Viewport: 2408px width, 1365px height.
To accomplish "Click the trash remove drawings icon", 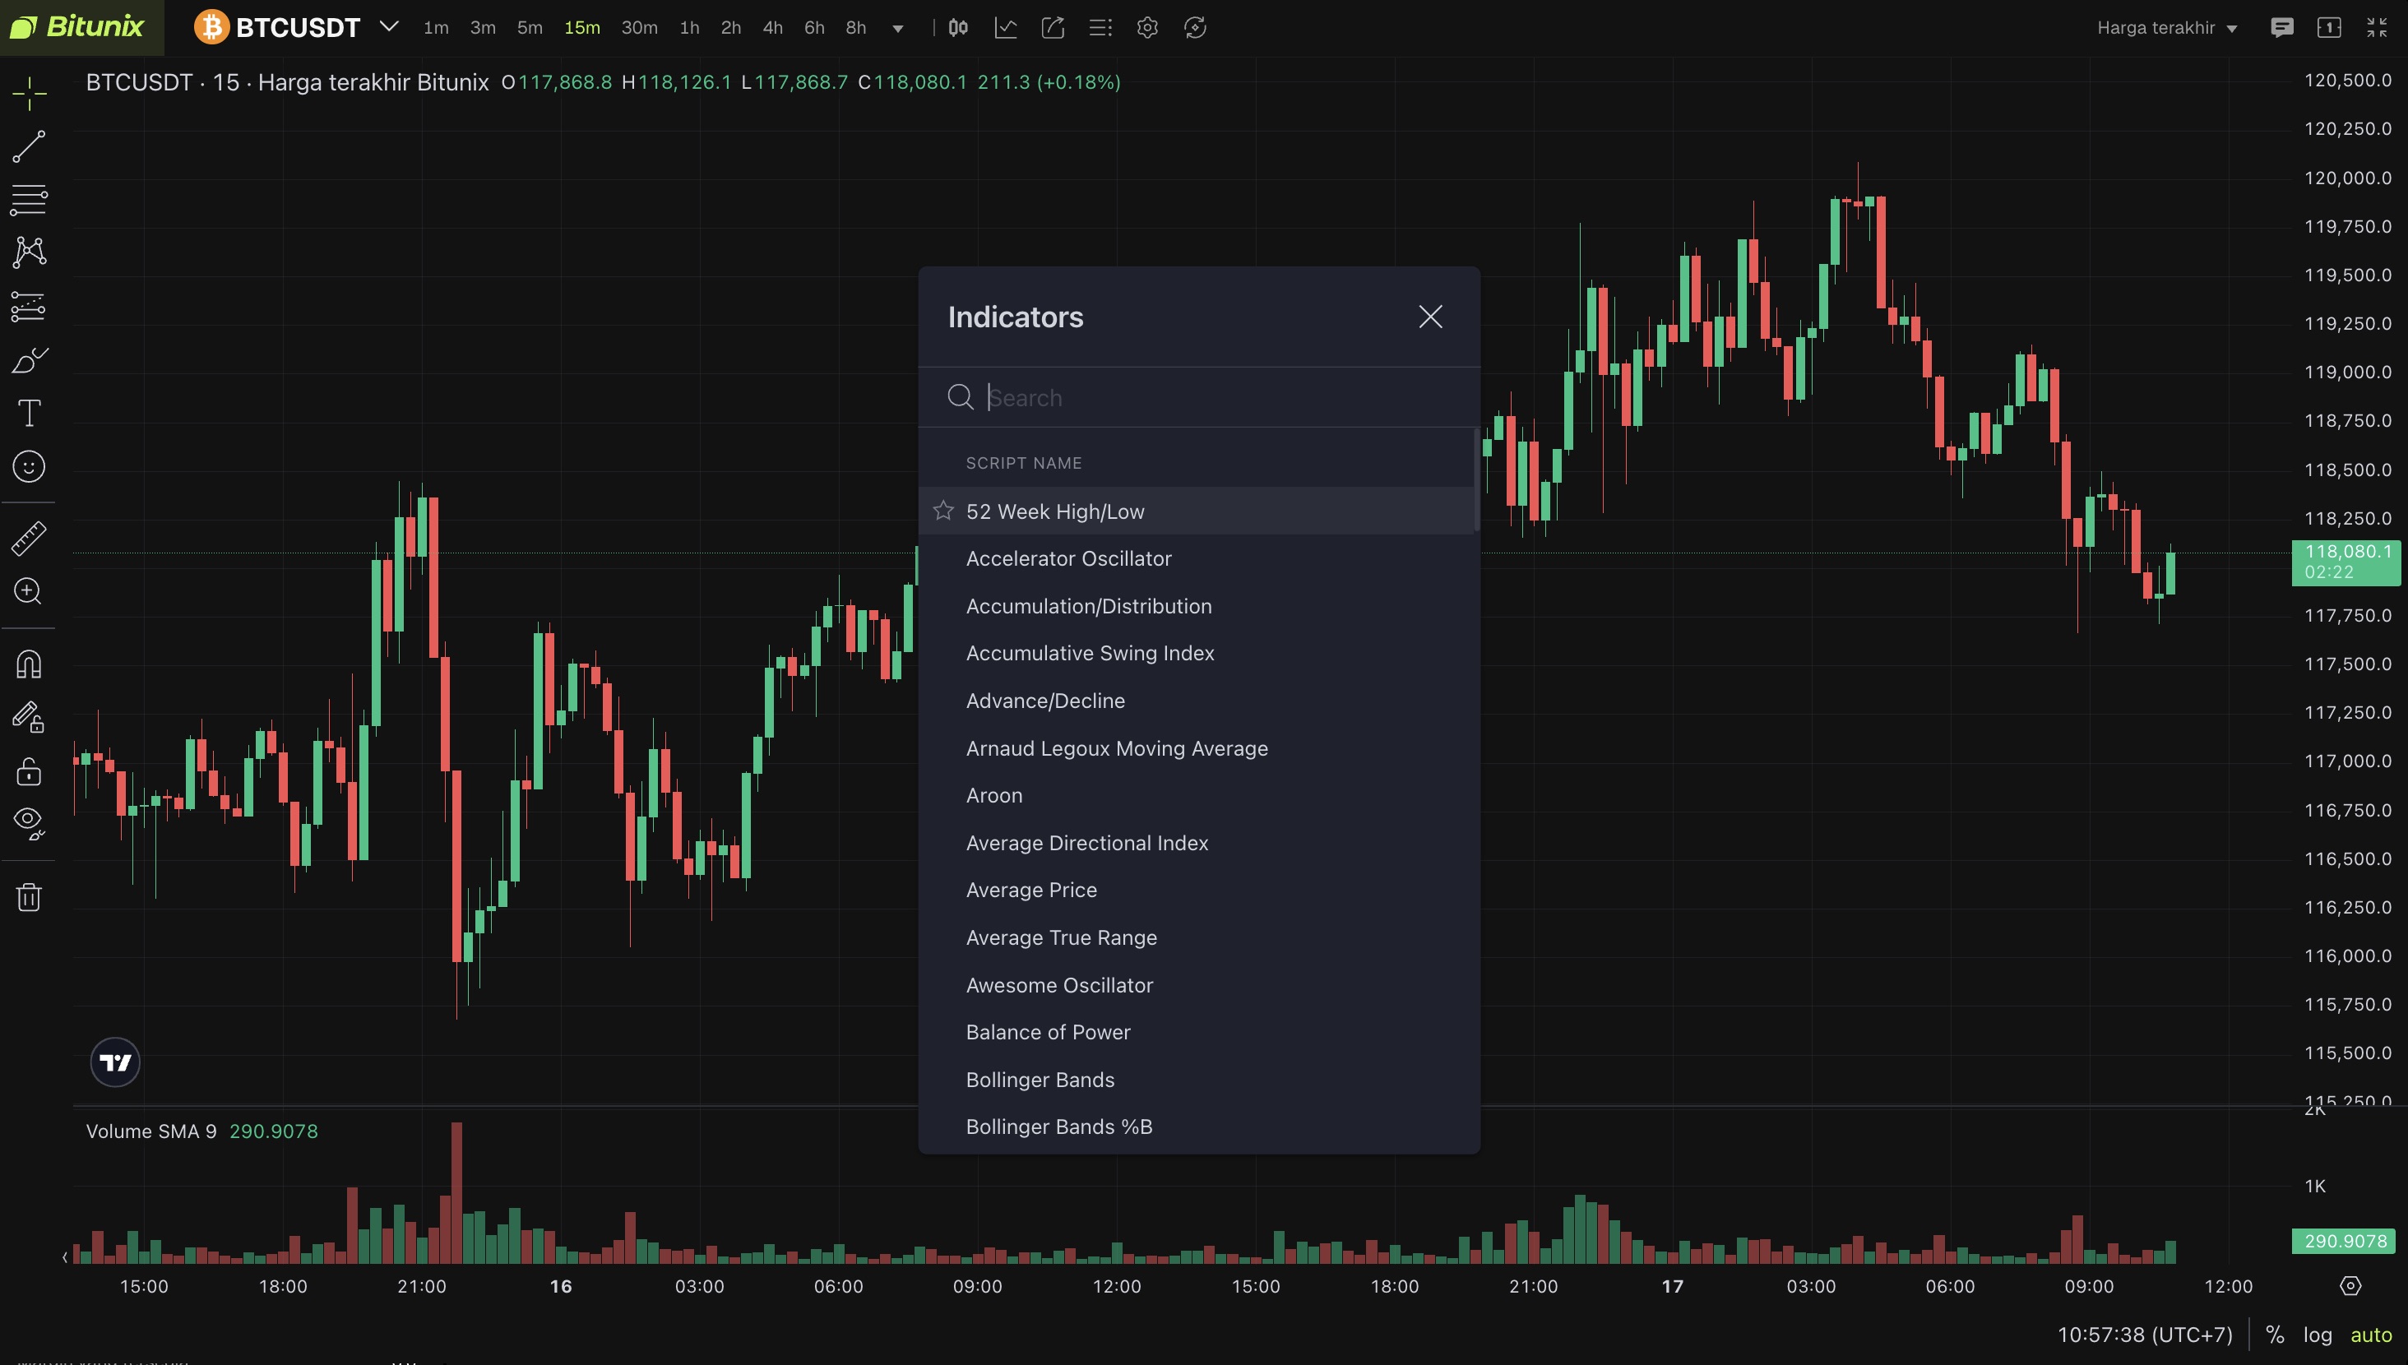I will click(29, 896).
